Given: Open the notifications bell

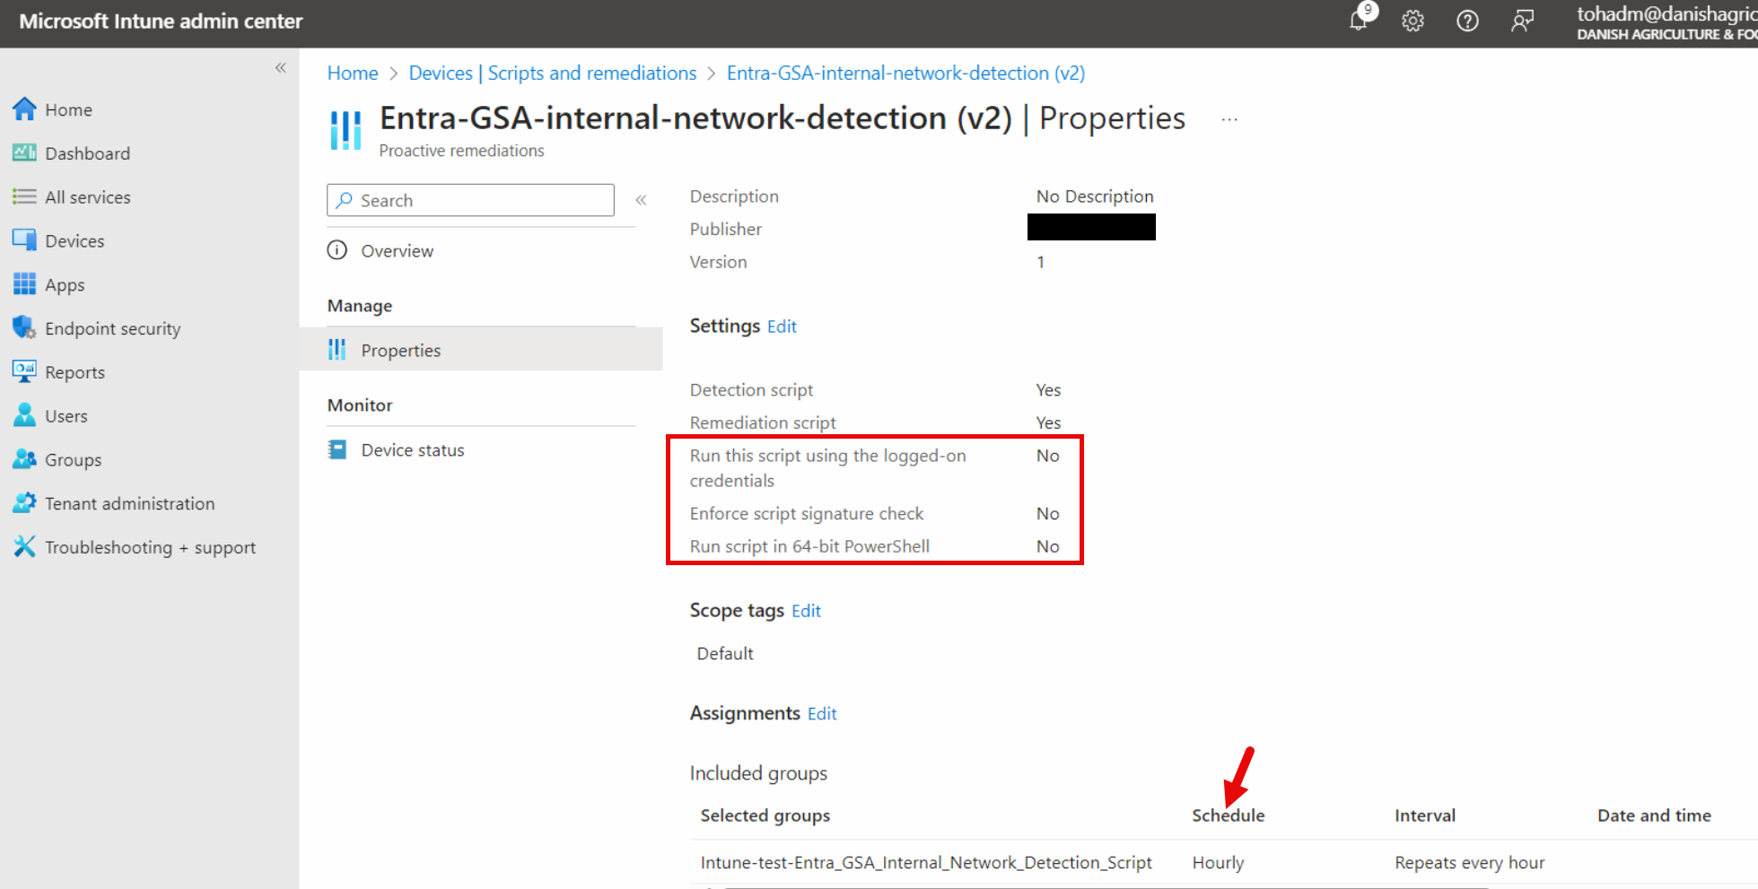Looking at the screenshot, I should pos(1358,21).
